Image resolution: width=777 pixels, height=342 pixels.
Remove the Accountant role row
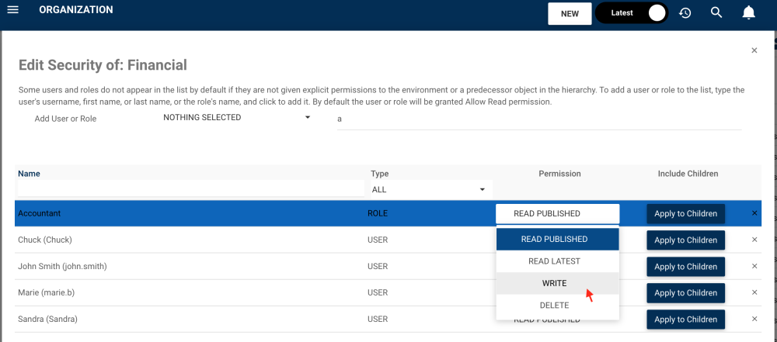coord(754,213)
